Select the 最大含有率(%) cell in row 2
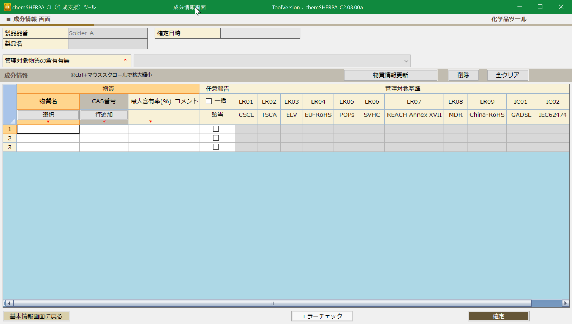The image size is (572, 324). pyautogui.click(x=150, y=138)
